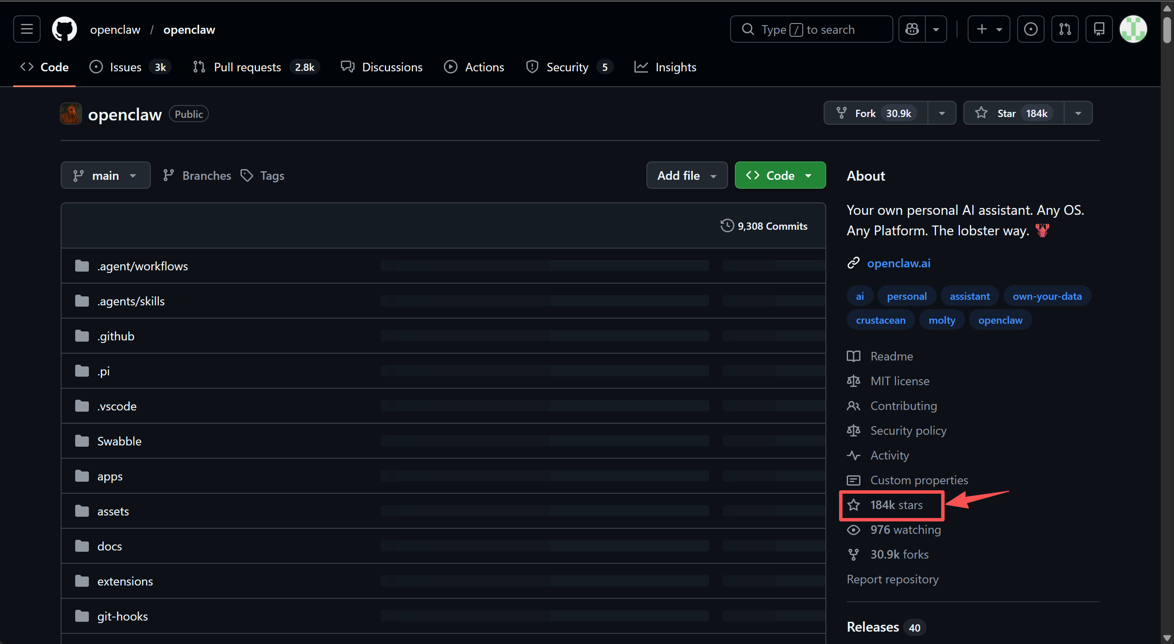The height and width of the screenshot is (644, 1174).
Task: Open the Custom properties link
Action: [x=907, y=480]
